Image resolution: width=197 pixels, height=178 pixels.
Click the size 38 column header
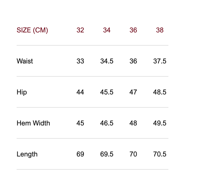(x=160, y=30)
